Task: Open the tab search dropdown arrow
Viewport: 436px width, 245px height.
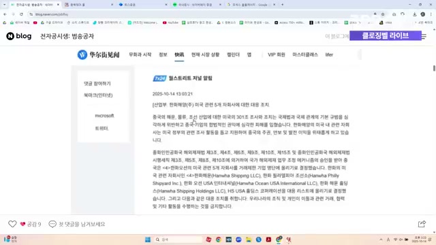Action: tap(4, 5)
